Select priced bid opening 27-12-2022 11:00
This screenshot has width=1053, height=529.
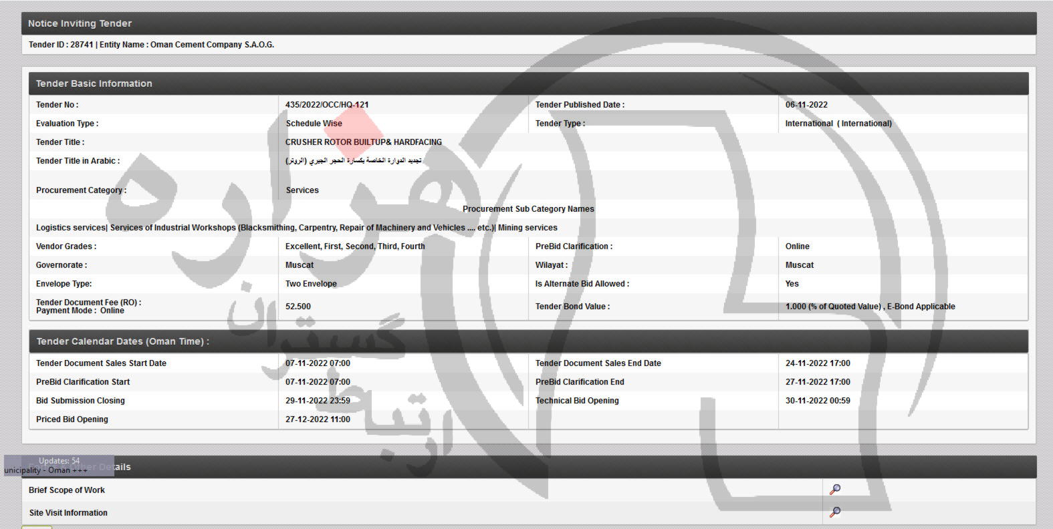[x=318, y=419]
